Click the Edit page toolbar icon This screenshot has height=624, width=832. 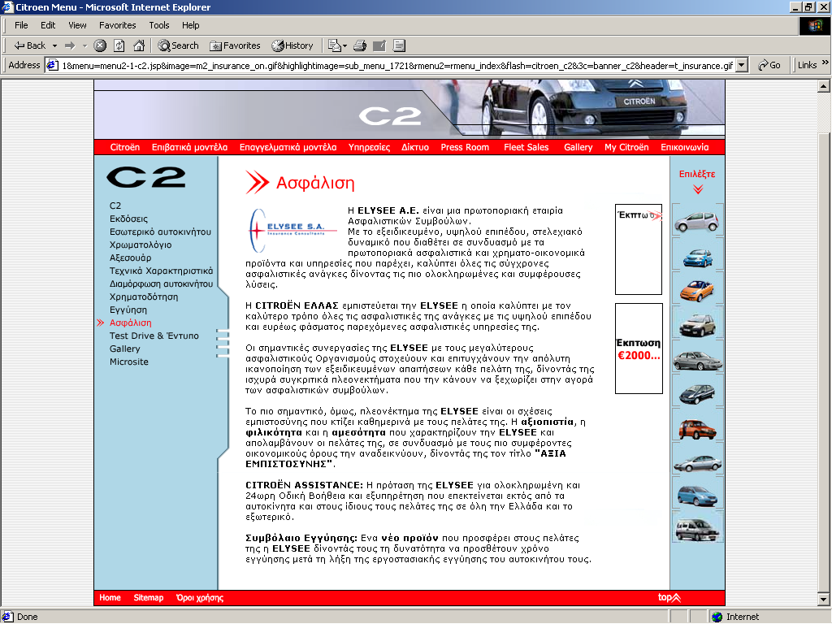(379, 45)
